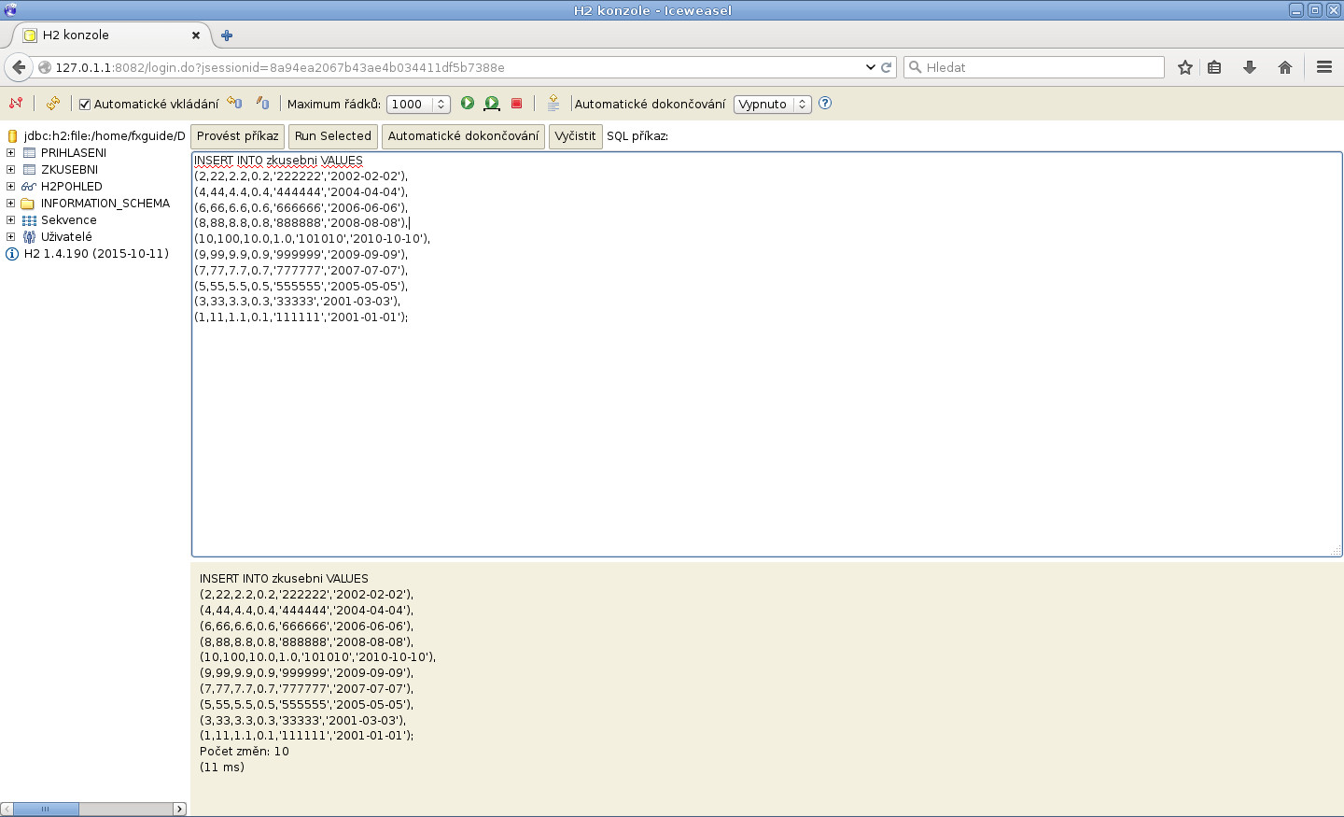Viewport: 1344px width, 817px height.
Task: Select the H2 konzole browser tab
Action: pos(103,35)
